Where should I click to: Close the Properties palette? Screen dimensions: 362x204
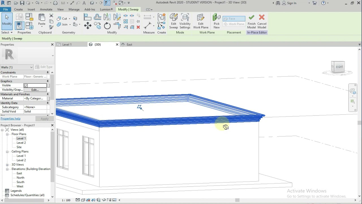point(52,44)
